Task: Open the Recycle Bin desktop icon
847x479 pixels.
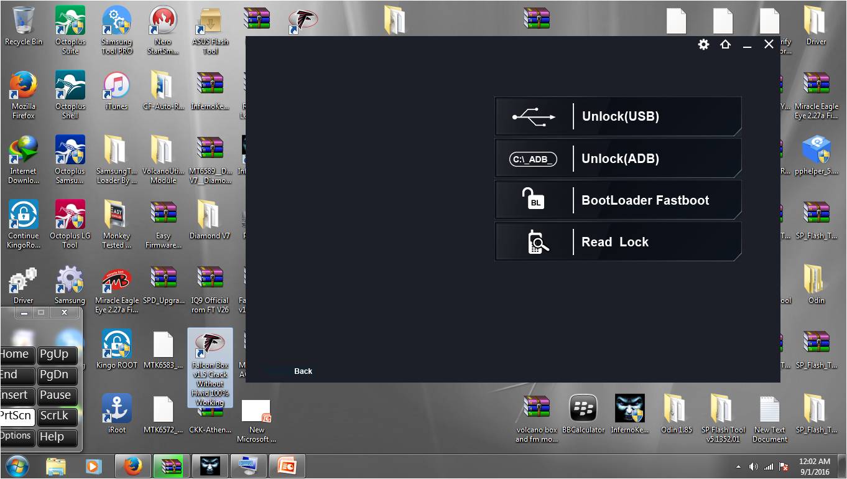Action: (x=24, y=27)
